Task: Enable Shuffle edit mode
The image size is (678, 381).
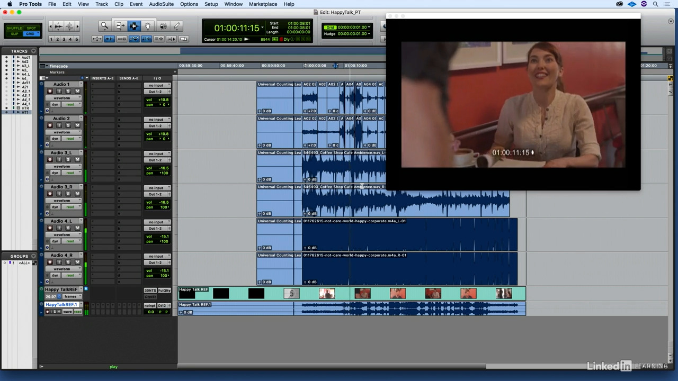Action: pyautogui.click(x=14, y=28)
